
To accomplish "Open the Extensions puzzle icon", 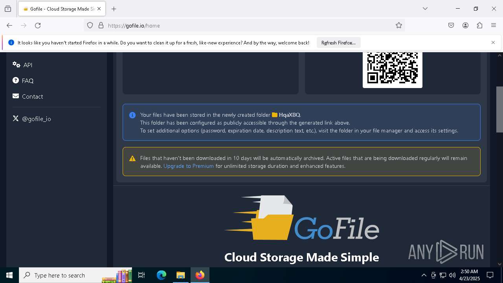I will click(479, 26).
